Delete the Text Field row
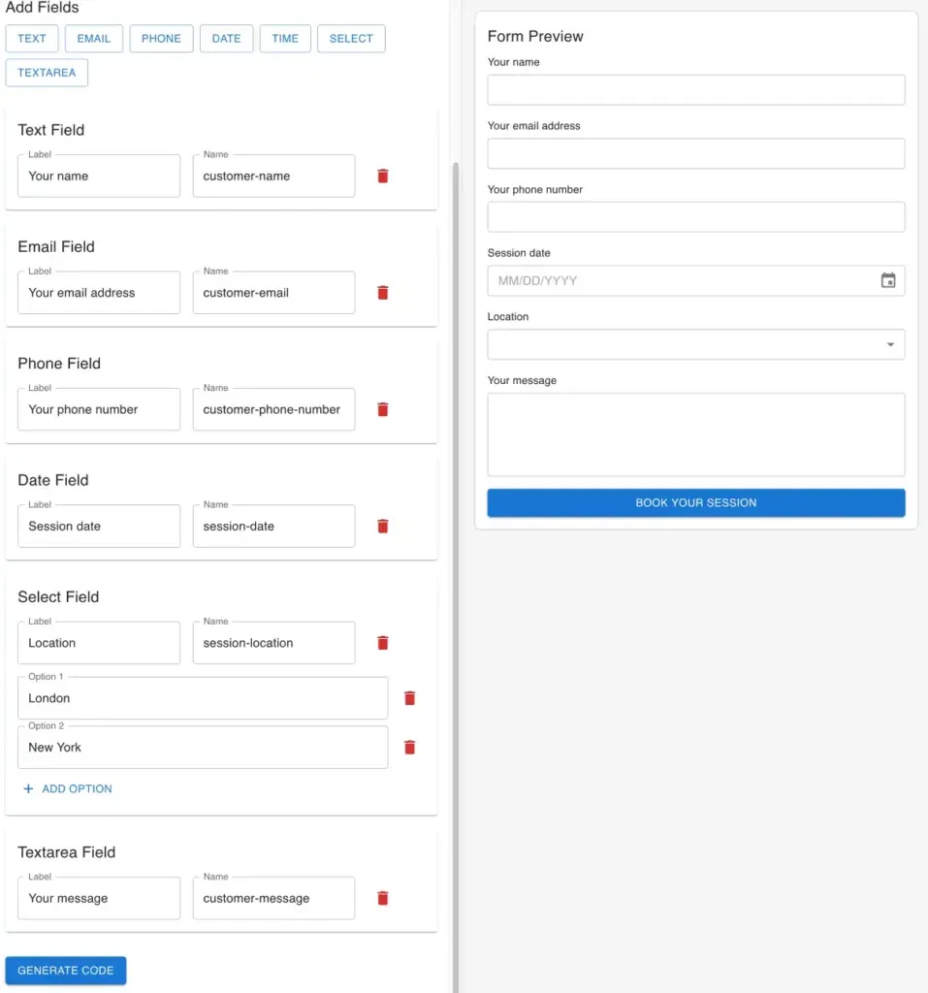 coord(383,176)
